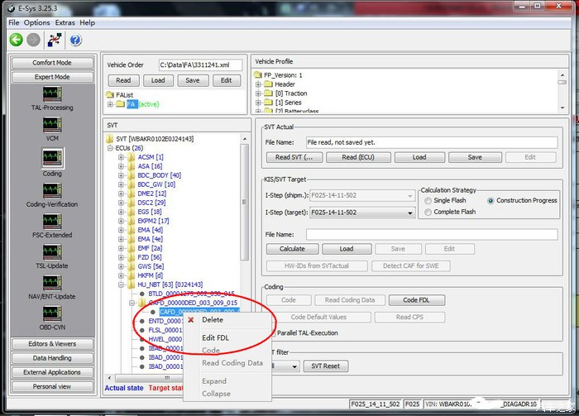Expand the ACSM [1] ECU node

[122, 156]
